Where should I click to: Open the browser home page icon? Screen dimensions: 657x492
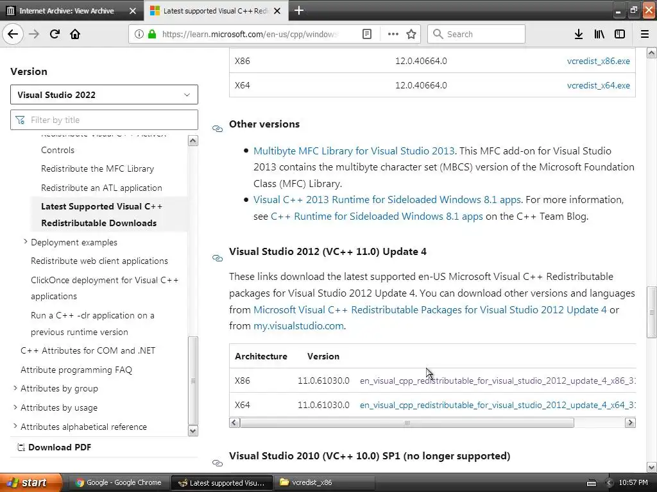click(x=75, y=34)
